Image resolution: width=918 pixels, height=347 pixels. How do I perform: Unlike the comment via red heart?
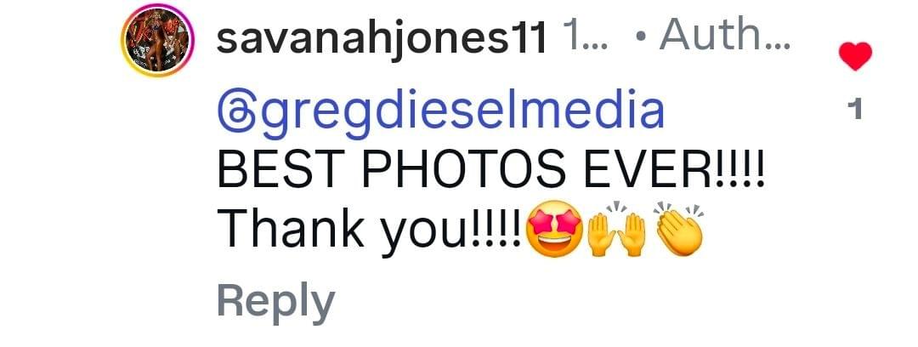pos(855,56)
